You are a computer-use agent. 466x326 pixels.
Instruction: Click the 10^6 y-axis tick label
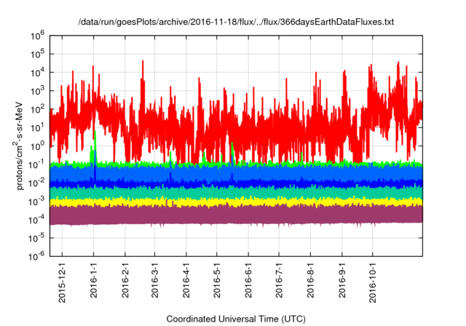coord(37,36)
